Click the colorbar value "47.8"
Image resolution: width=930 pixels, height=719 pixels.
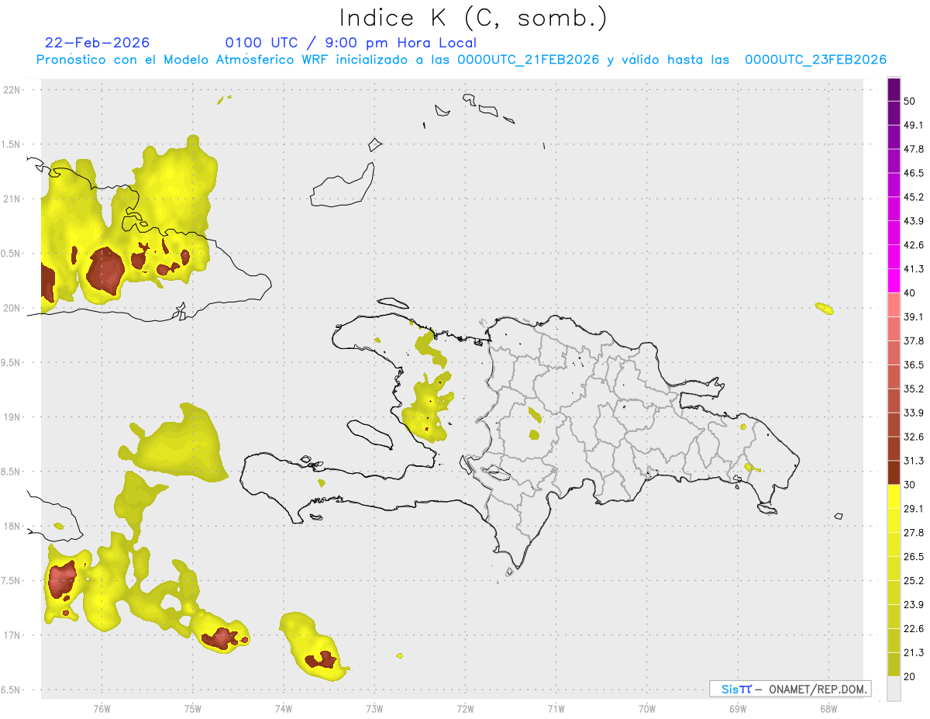tap(914, 150)
